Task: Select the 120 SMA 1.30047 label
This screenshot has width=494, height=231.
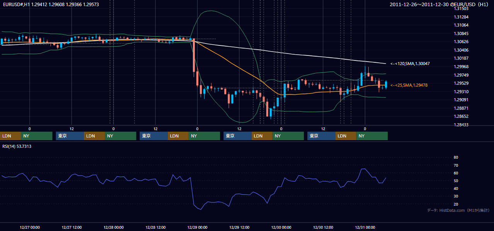Action: pos(410,64)
